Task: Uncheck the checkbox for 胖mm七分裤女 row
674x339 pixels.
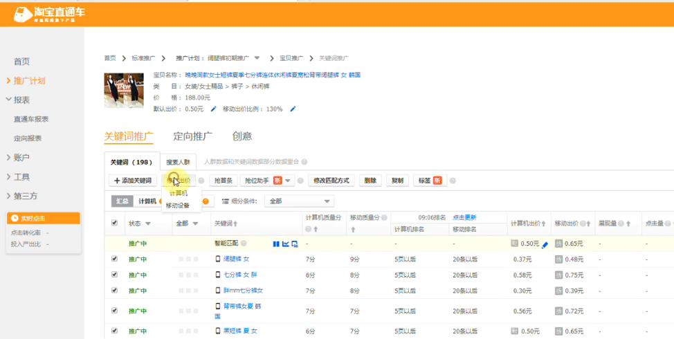Action: tap(114, 290)
